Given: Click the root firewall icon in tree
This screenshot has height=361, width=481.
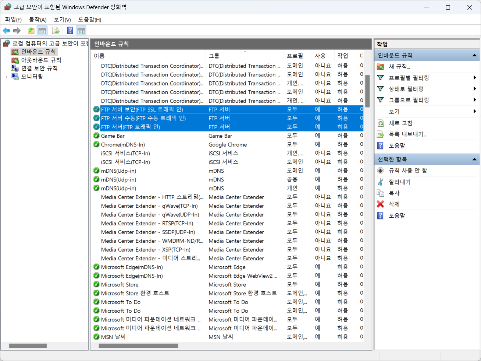Looking at the screenshot, I should [x=7, y=43].
